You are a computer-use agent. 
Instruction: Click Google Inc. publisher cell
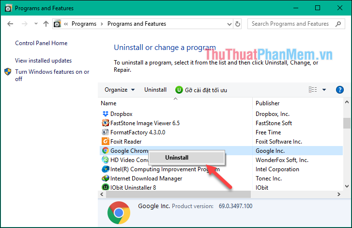tap(270, 151)
